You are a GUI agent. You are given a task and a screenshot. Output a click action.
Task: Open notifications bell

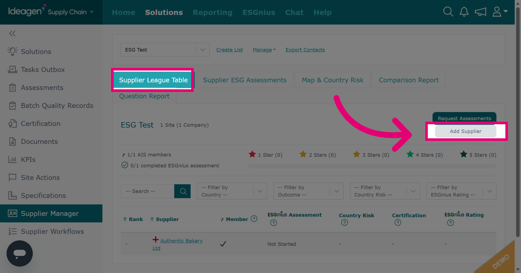pos(464,12)
